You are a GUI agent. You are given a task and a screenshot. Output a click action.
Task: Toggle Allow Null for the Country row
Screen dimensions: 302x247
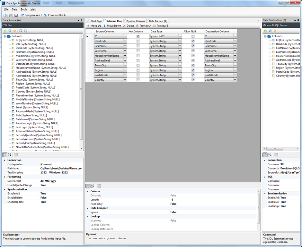(x=192, y=80)
